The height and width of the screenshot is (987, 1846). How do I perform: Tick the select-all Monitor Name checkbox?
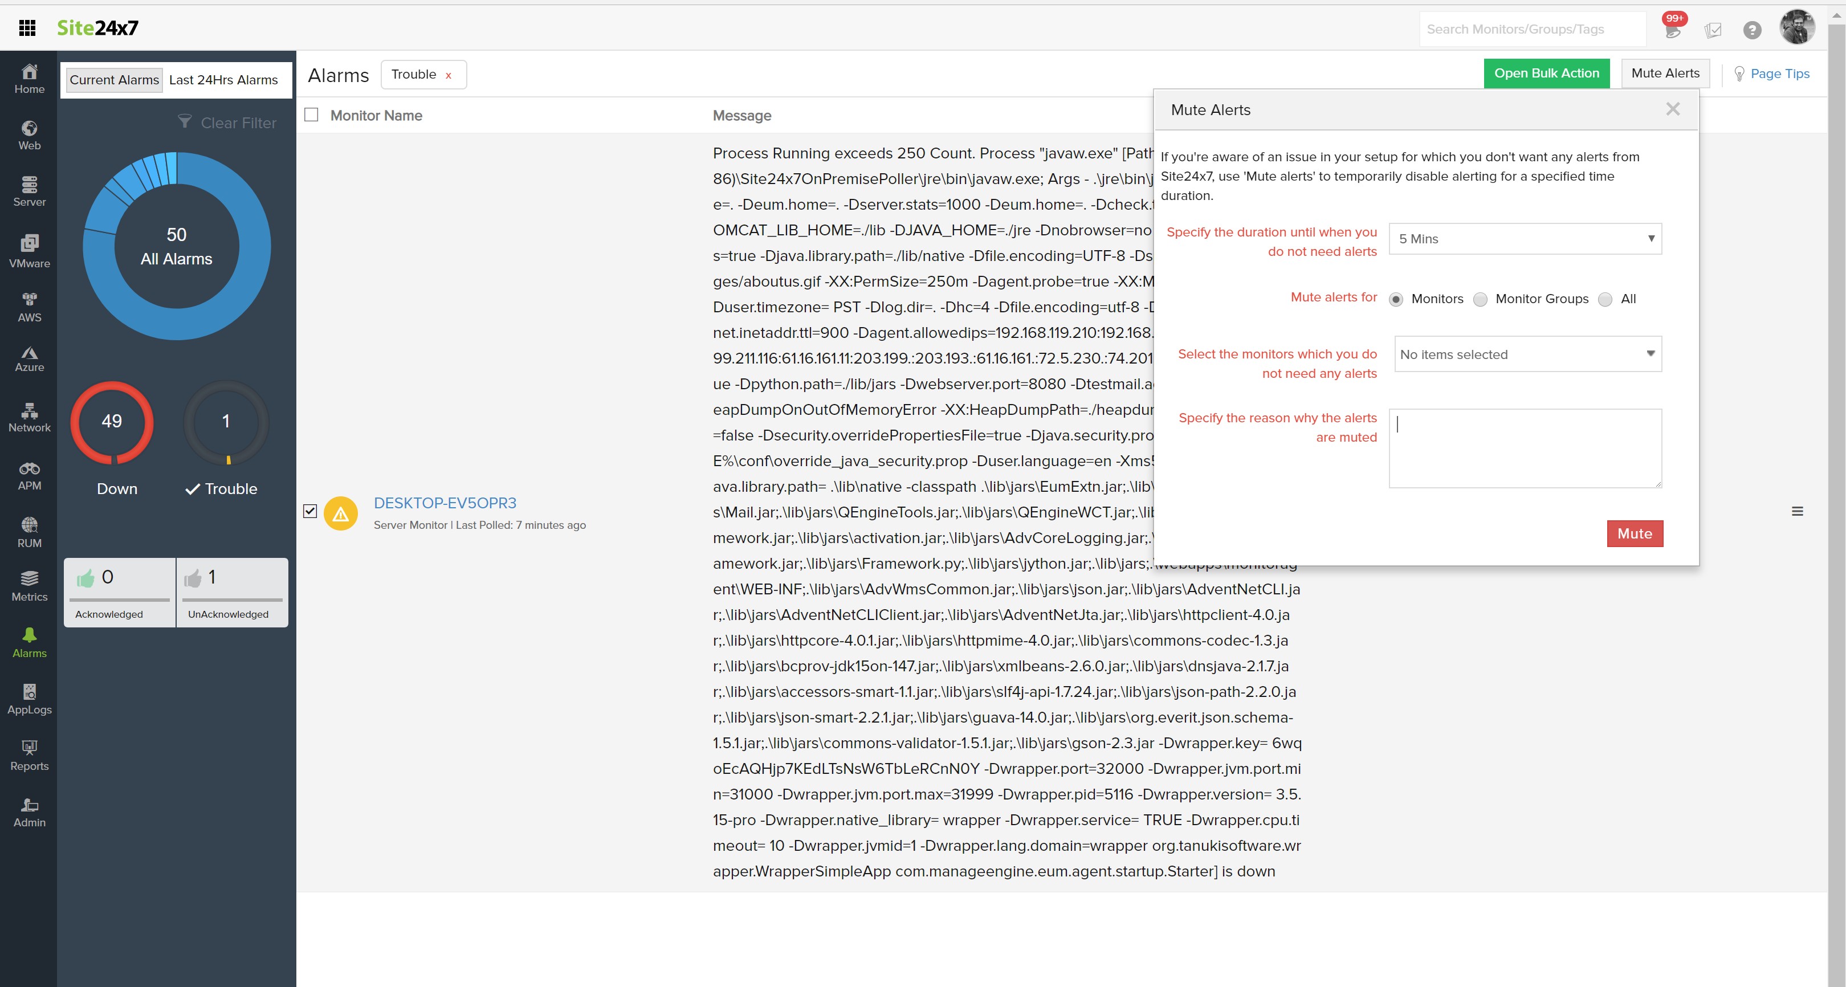311,115
